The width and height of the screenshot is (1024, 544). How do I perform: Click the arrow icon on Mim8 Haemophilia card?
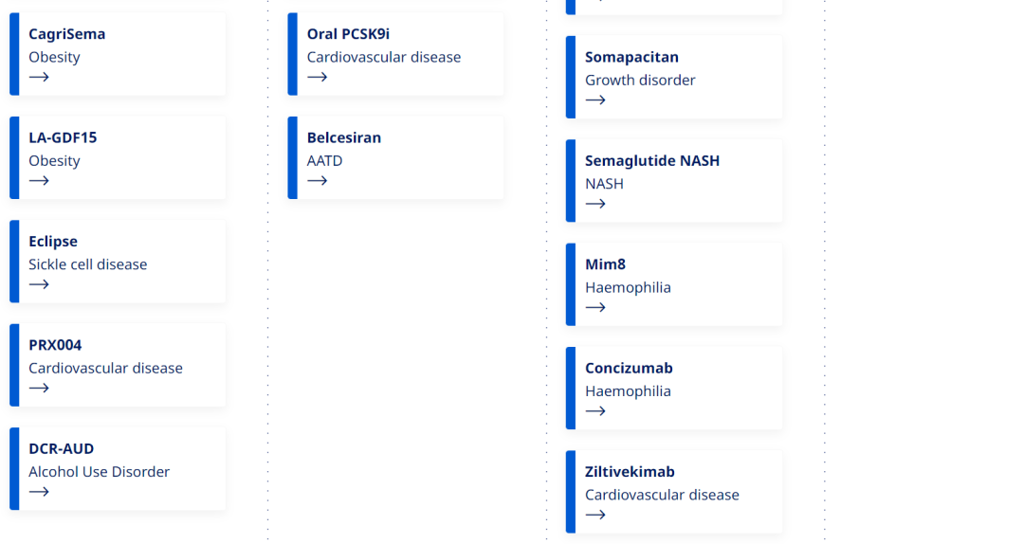(x=595, y=308)
